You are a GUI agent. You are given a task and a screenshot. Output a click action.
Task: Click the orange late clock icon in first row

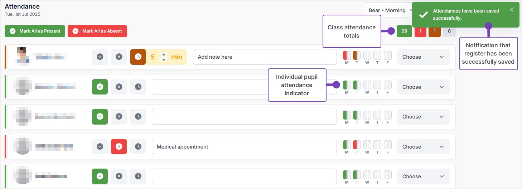click(138, 57)
